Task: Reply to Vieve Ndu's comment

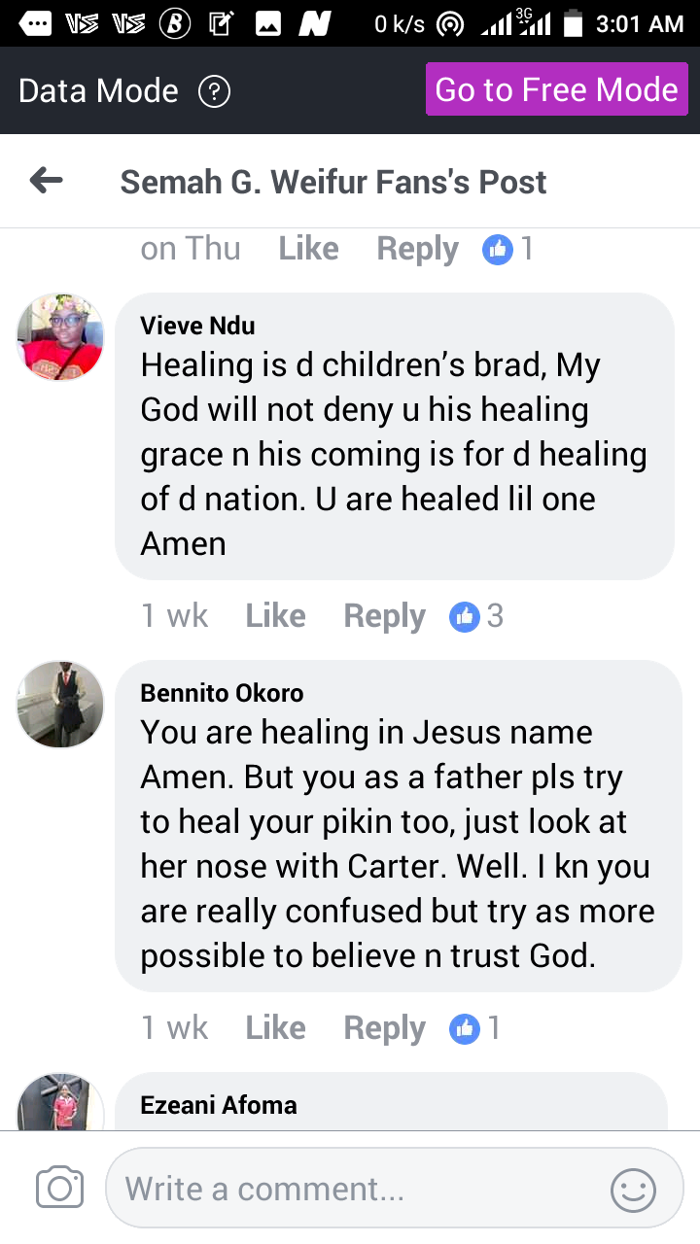Action: [384, 616]
